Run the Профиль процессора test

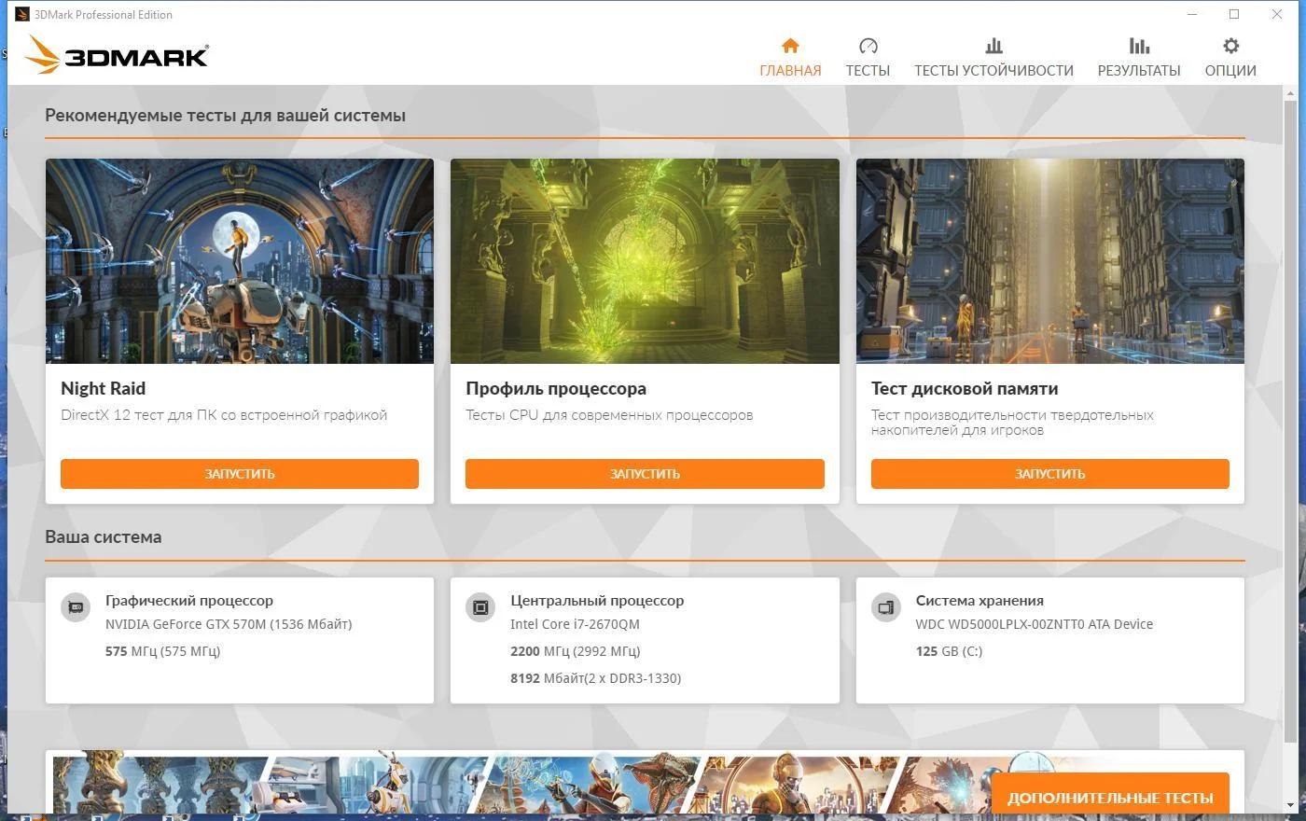pyautogui.click(x=645, y=473)
